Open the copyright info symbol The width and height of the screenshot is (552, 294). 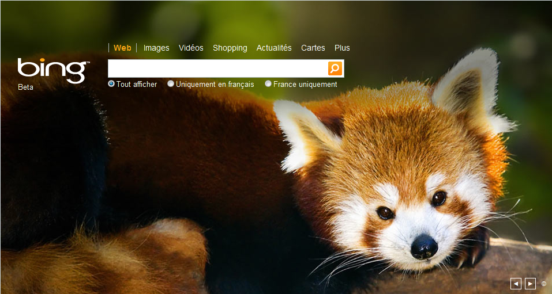544,284
